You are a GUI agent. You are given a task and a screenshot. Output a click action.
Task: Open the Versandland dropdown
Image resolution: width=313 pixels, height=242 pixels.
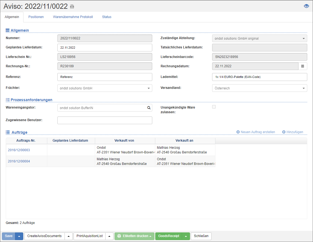tap(303, 88)
